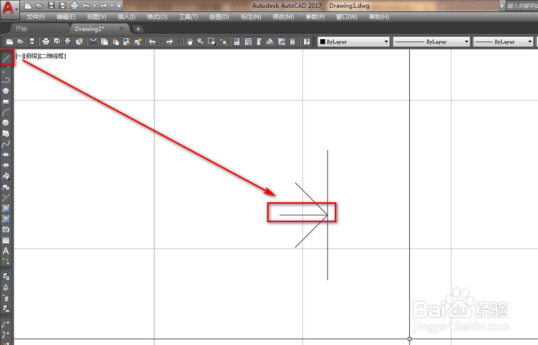Open the 绘图(D) menu
The width and height of the screenshot is (538, 345).
[x=219, y=17]
